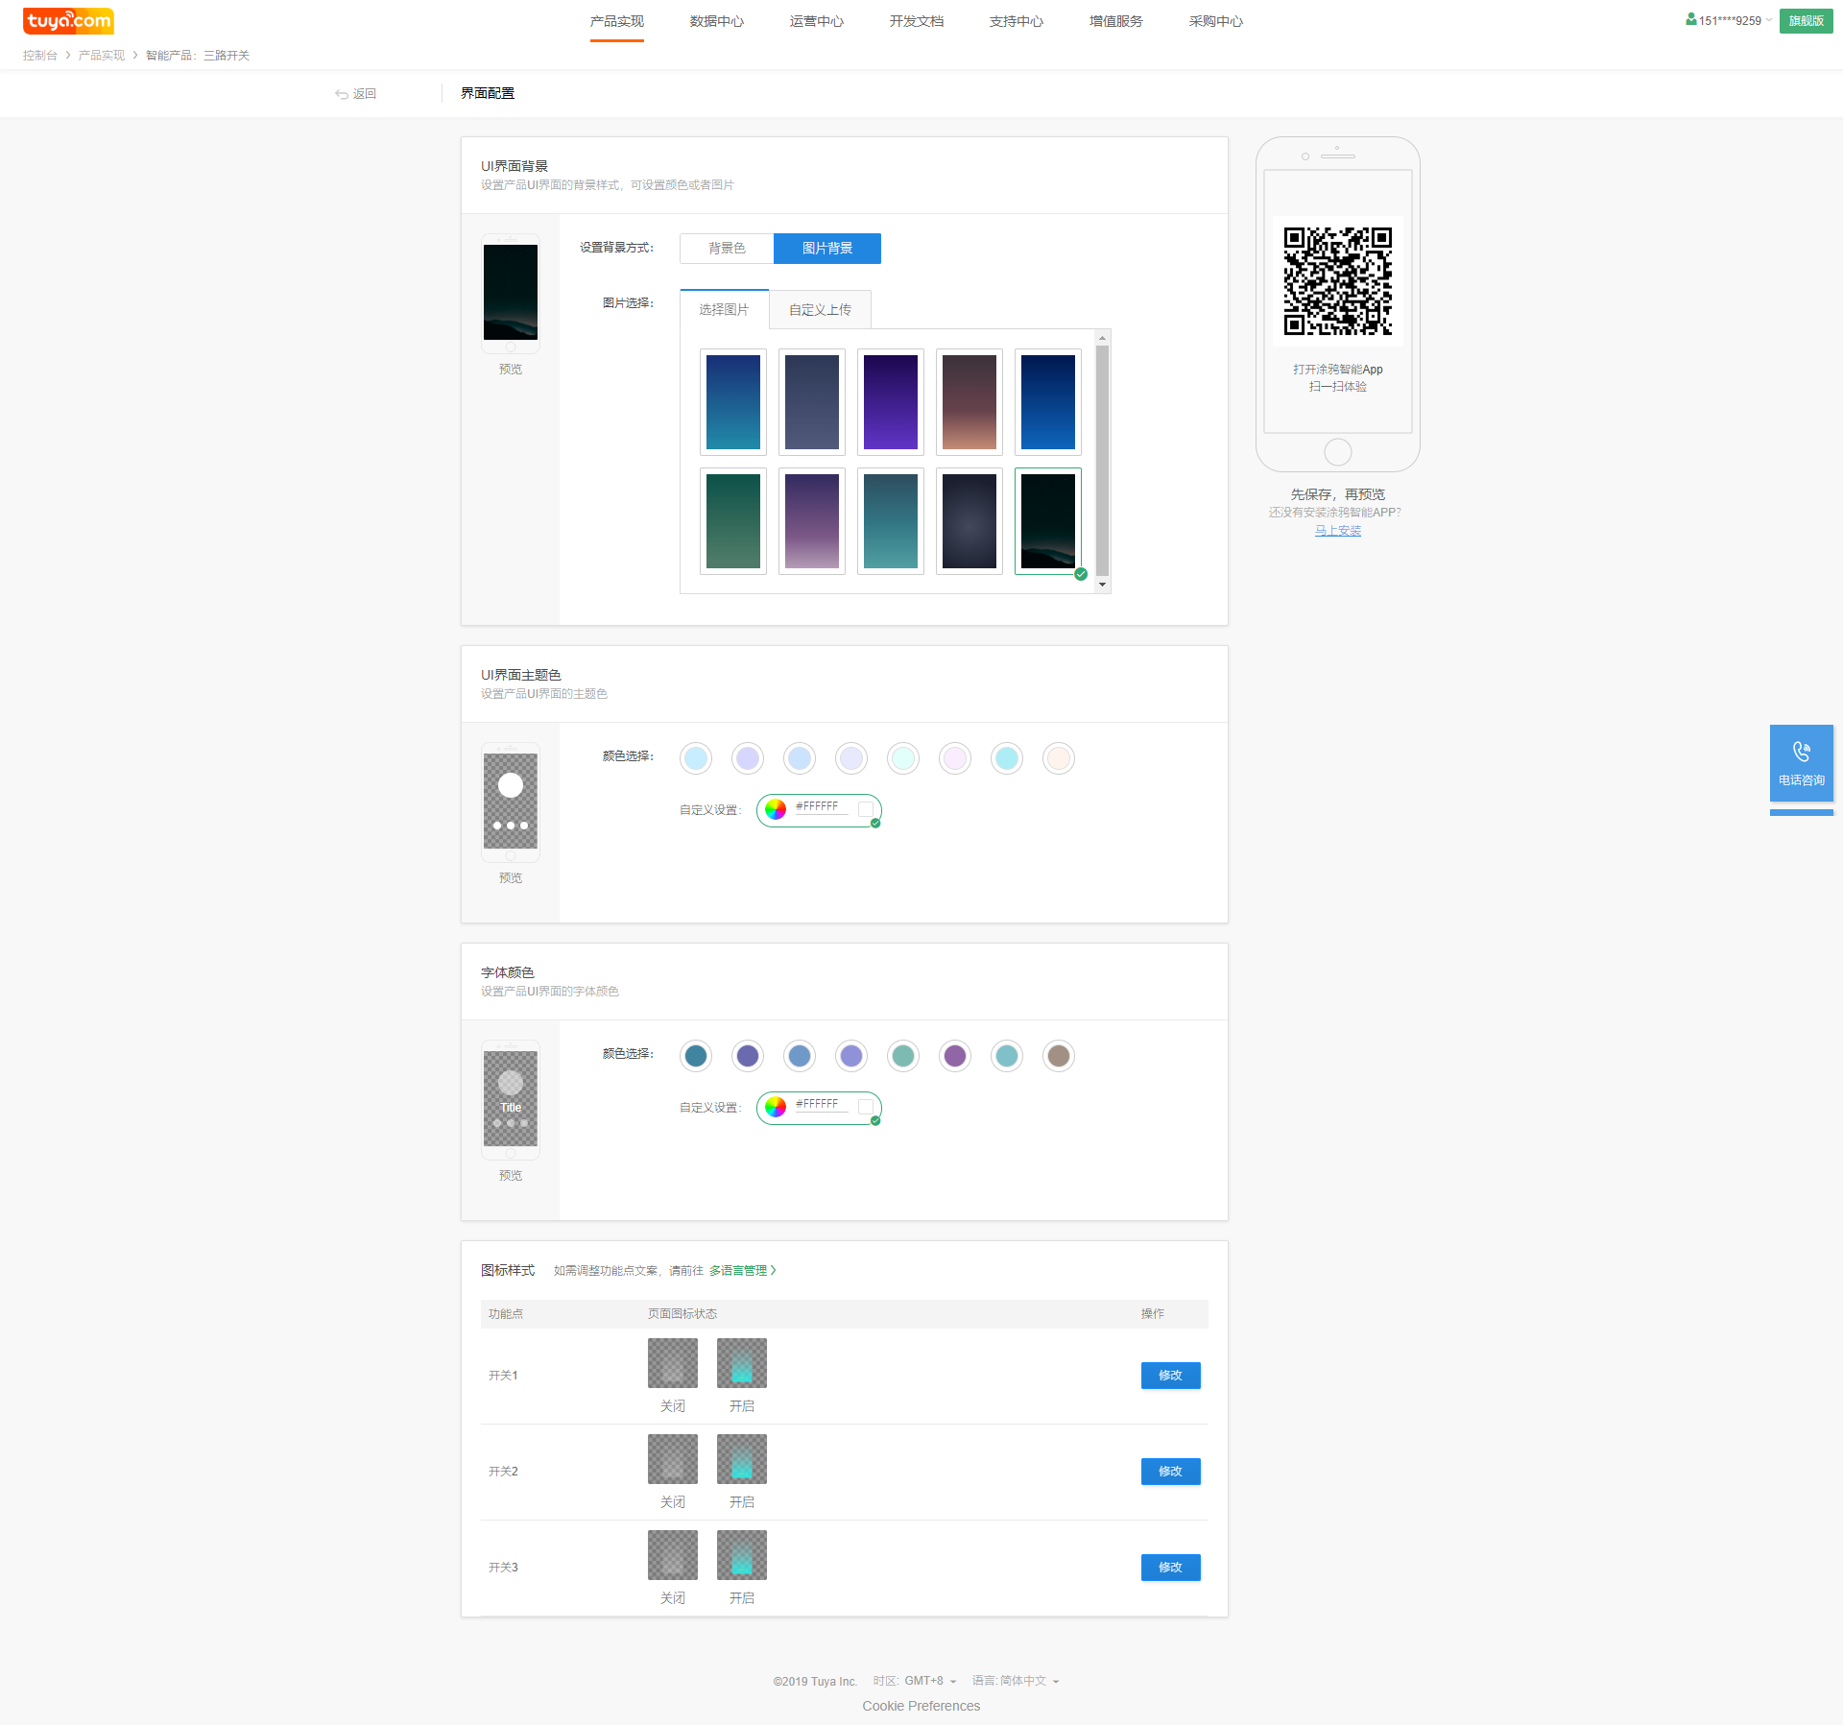The height and width of the screenshot is (1725, 1843).
Task: Switch background mode to 背景色
Action: tap(727, 248)
